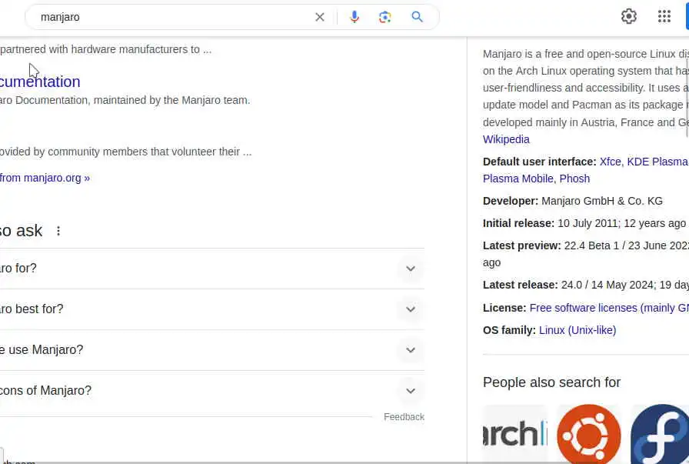689x464 pixels.
Task: Start voice search with microphone icon
Action: 354,17
